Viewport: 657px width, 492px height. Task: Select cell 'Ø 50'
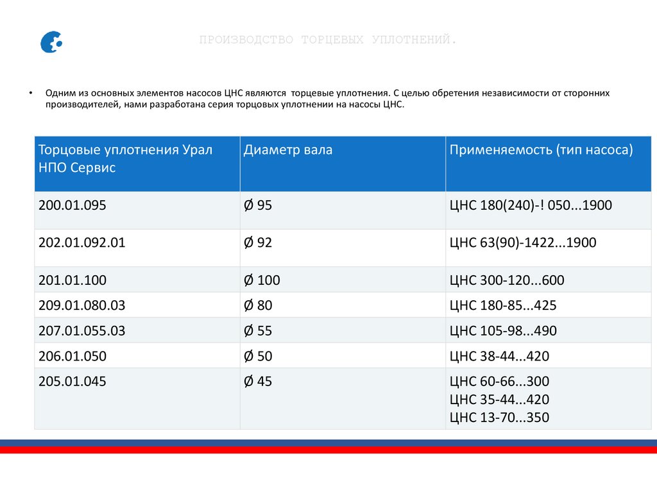click(x=343, y=355)
